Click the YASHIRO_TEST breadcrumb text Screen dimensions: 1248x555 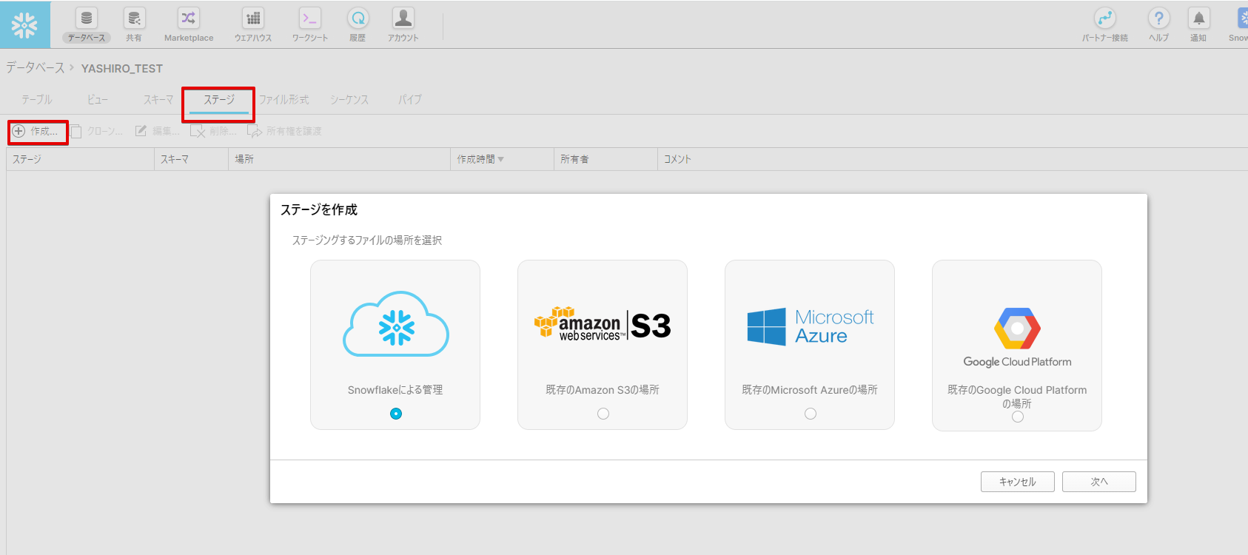point(122,68)
